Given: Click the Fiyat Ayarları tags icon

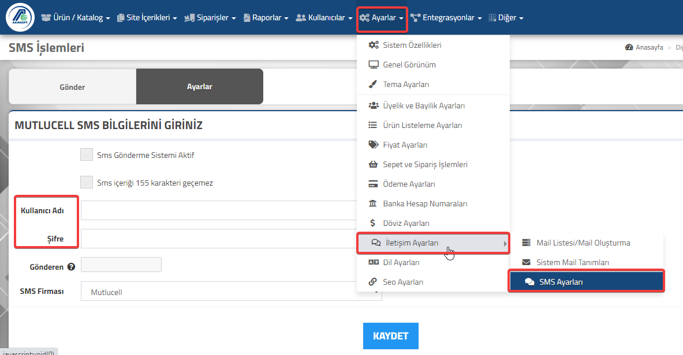Looking at the screenshot, I should pos(374,145).
